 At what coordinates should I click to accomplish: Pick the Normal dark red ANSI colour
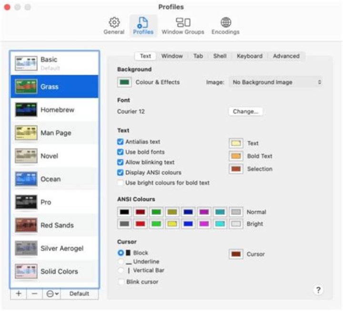point(141,212)
